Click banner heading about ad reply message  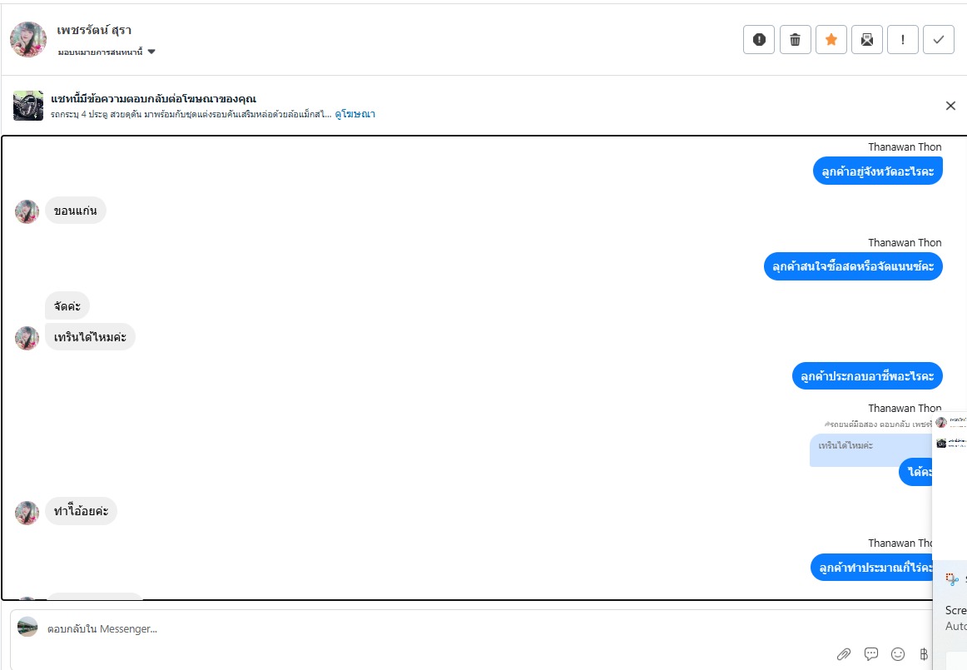(154, 99)
